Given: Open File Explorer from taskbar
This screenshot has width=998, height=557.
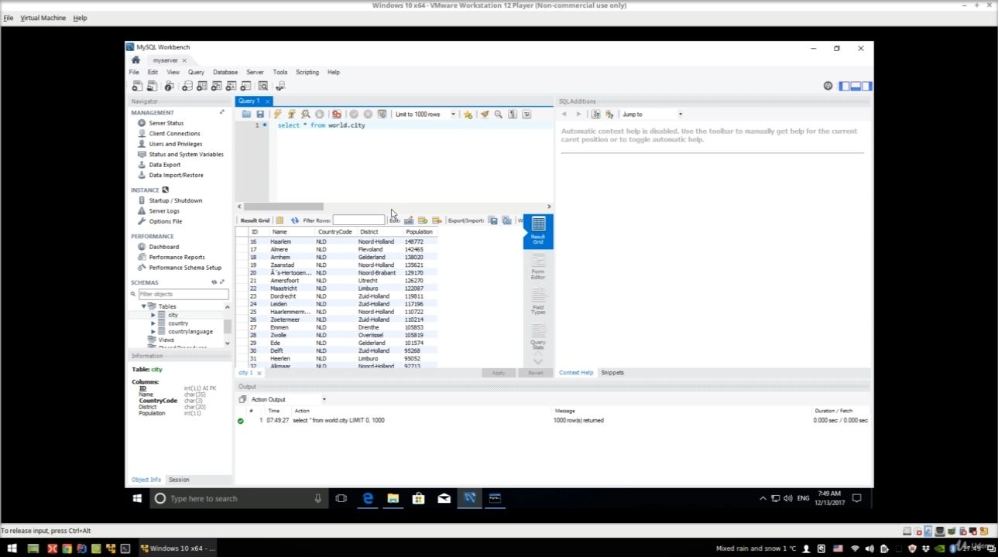Looking at the screenshot, I should [x=393, y=498].
